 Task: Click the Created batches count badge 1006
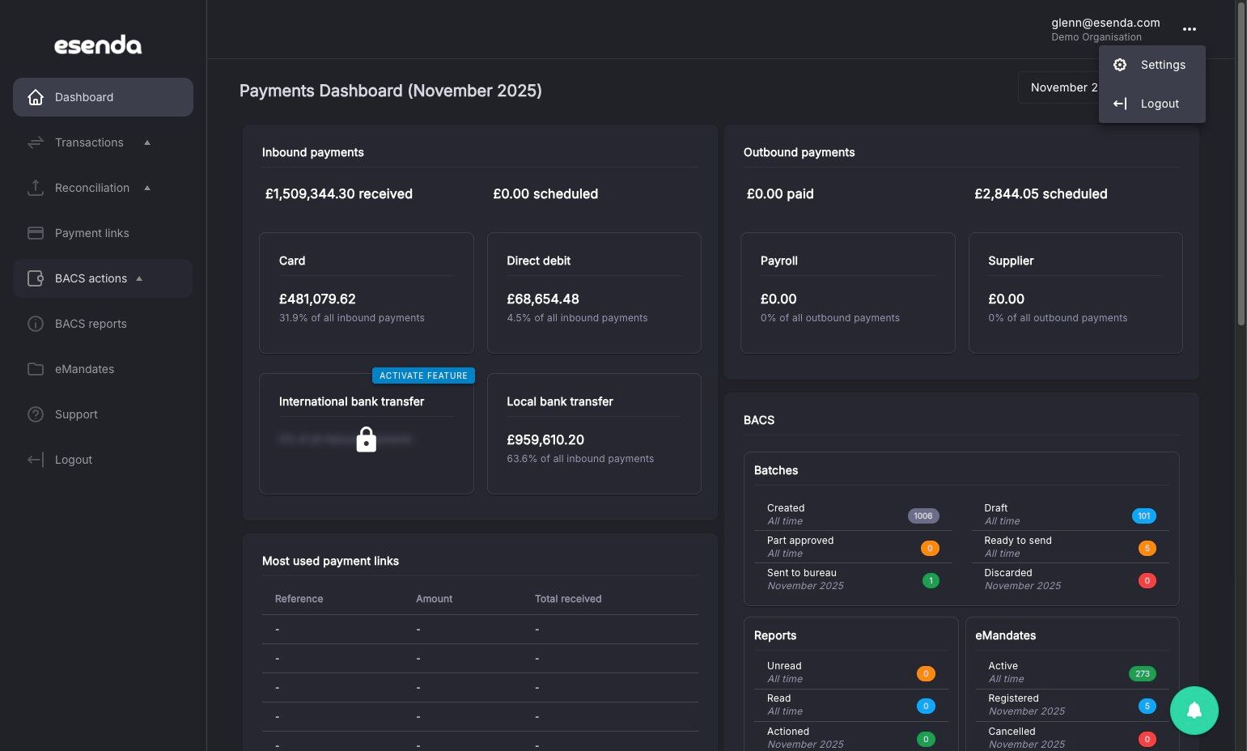[x=923, y=516]
